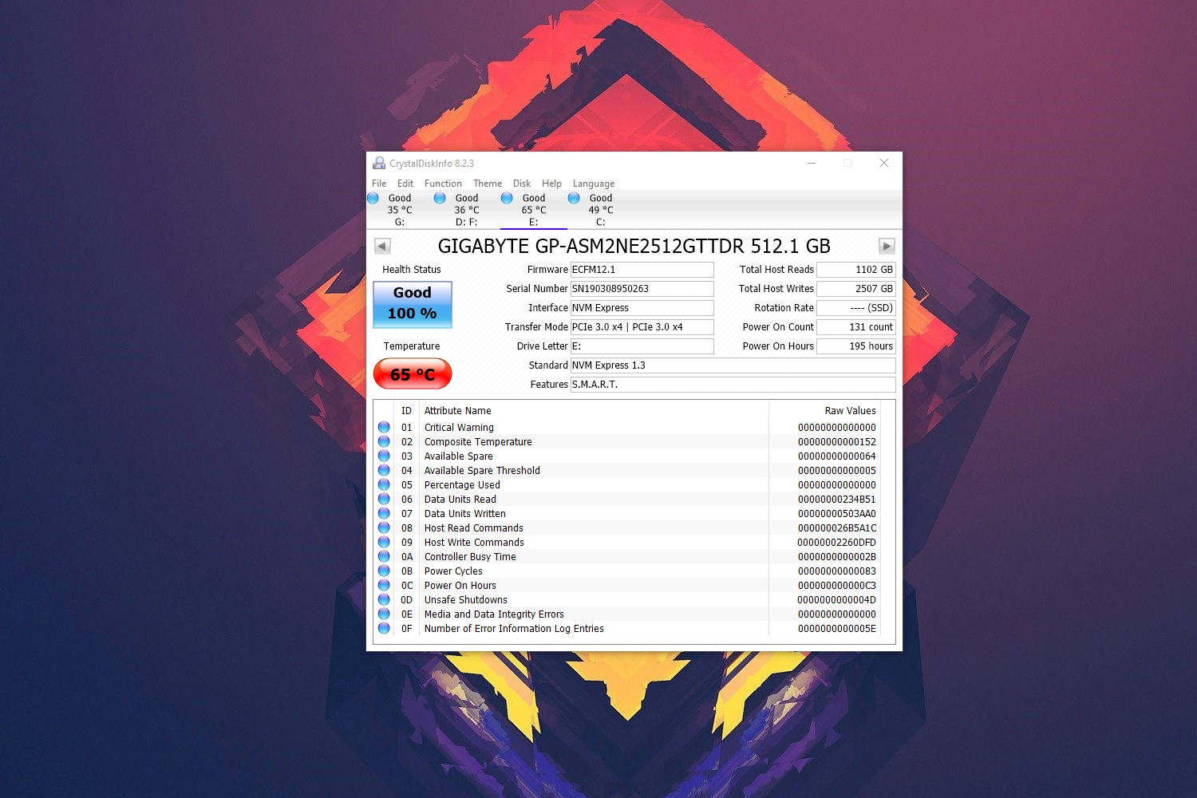Click Power On Count value 131 count
The height and width of the screenshot is (798, 1197).
point(856,327)
